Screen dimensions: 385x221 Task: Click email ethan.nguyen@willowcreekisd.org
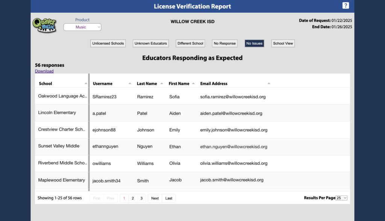233,147
